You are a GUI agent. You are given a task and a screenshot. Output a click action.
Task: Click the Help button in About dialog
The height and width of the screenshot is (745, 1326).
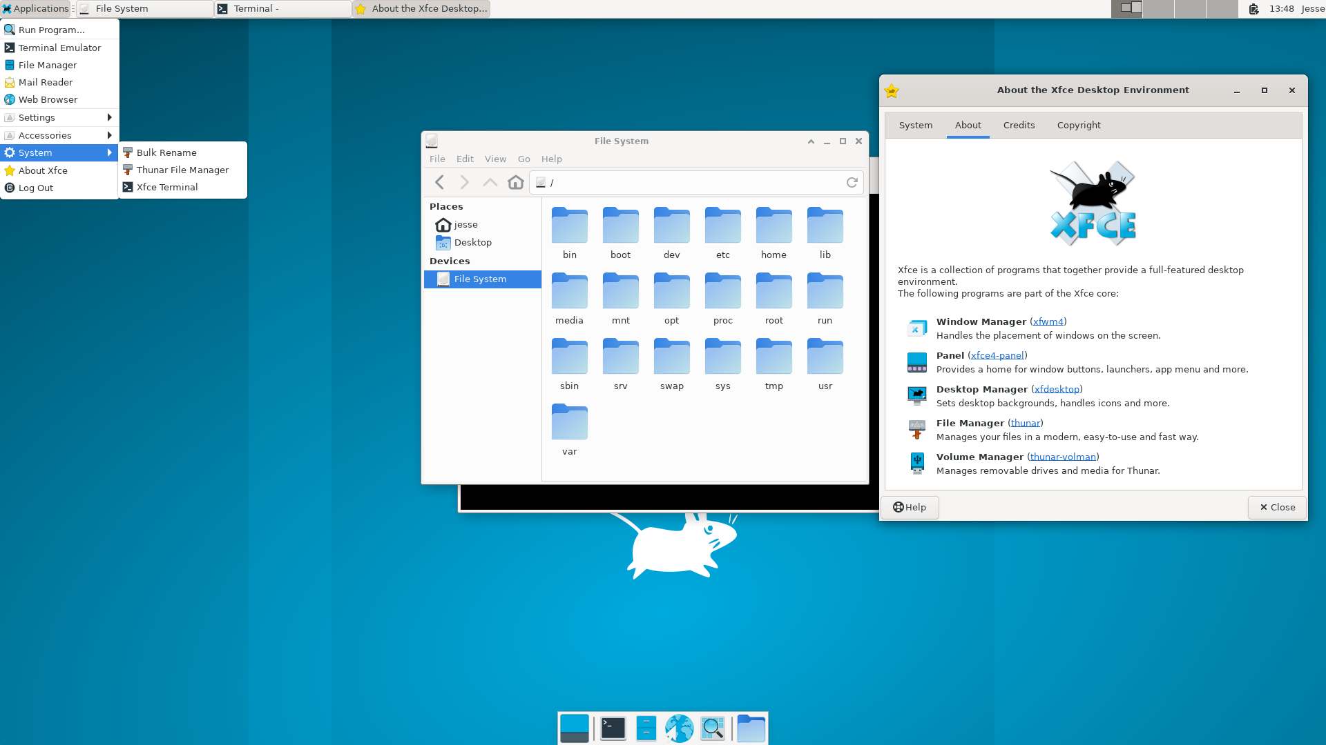click(909, 507)
